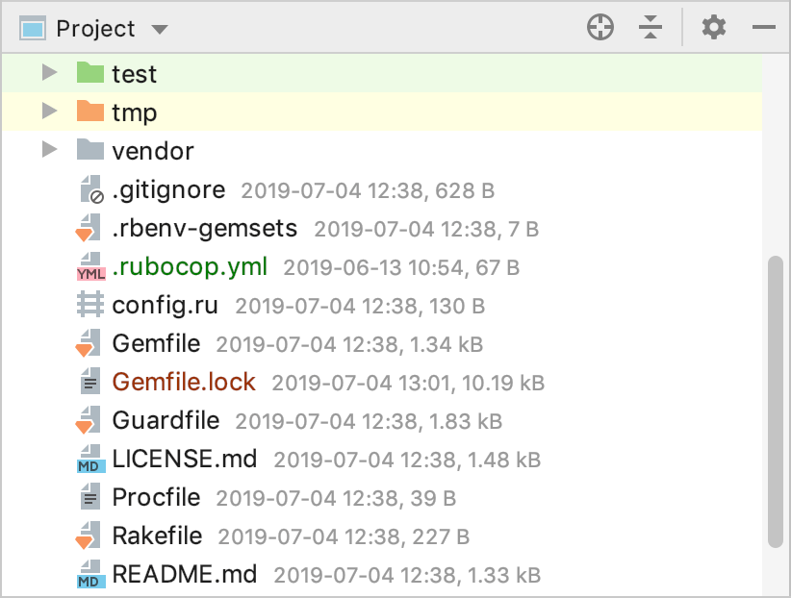791x598 pixels.
Task: Click the Ruby icon beside Gemfile
Action: pos(89,344)
